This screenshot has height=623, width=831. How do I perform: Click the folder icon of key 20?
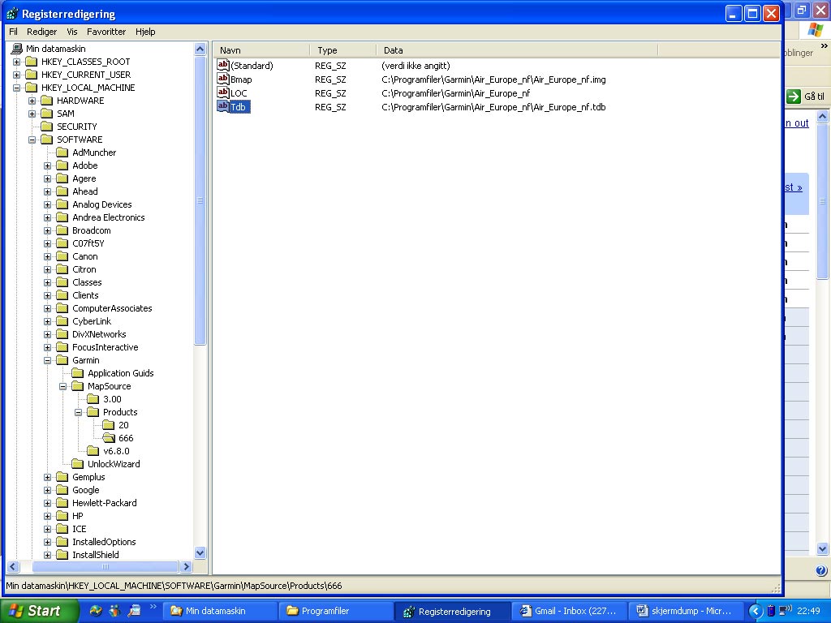tap(109, 425)
